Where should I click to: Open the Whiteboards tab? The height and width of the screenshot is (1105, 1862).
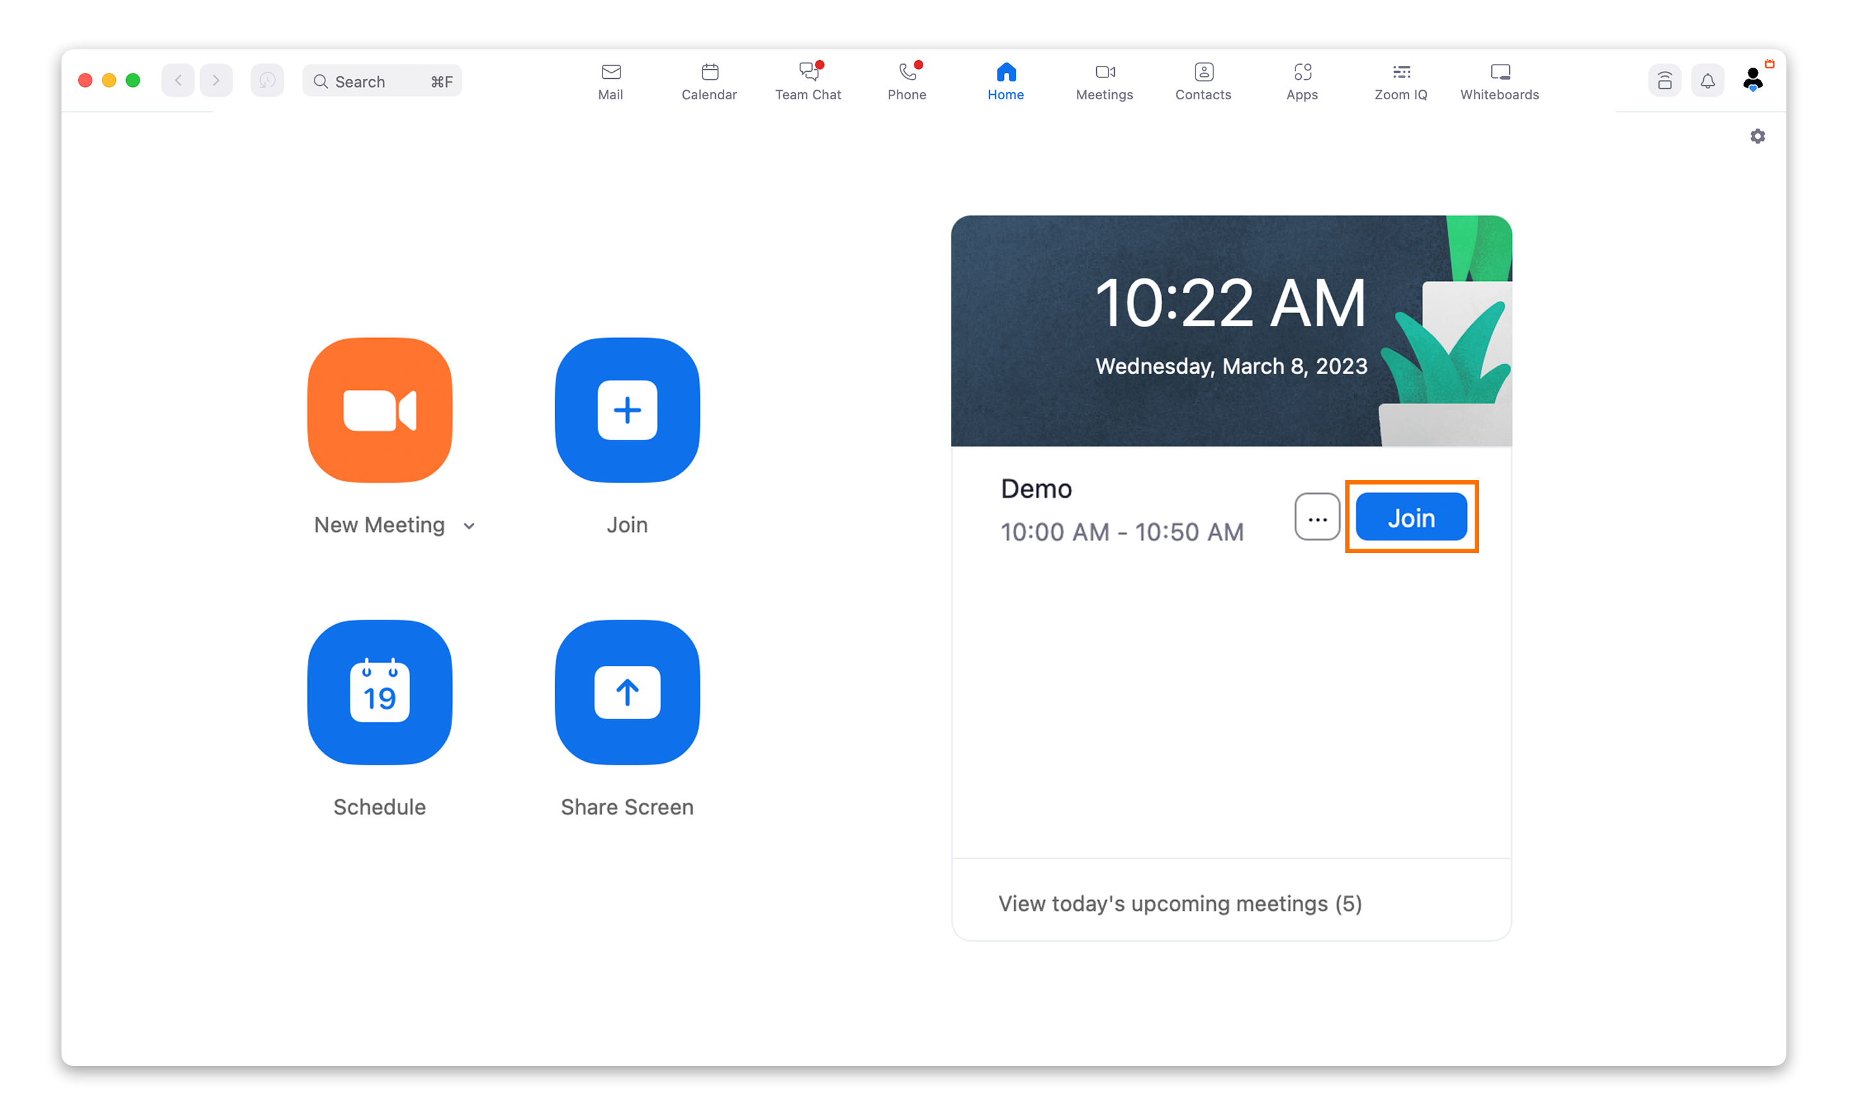1499,81
